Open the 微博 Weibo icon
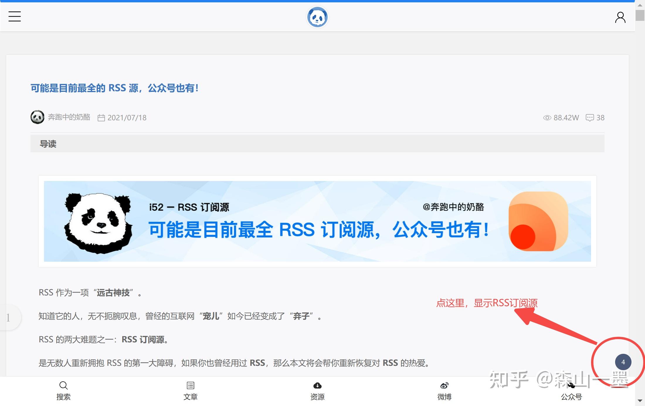Image resolution: width=645 pixels, height=406 pixels. [x=444, y=385]
